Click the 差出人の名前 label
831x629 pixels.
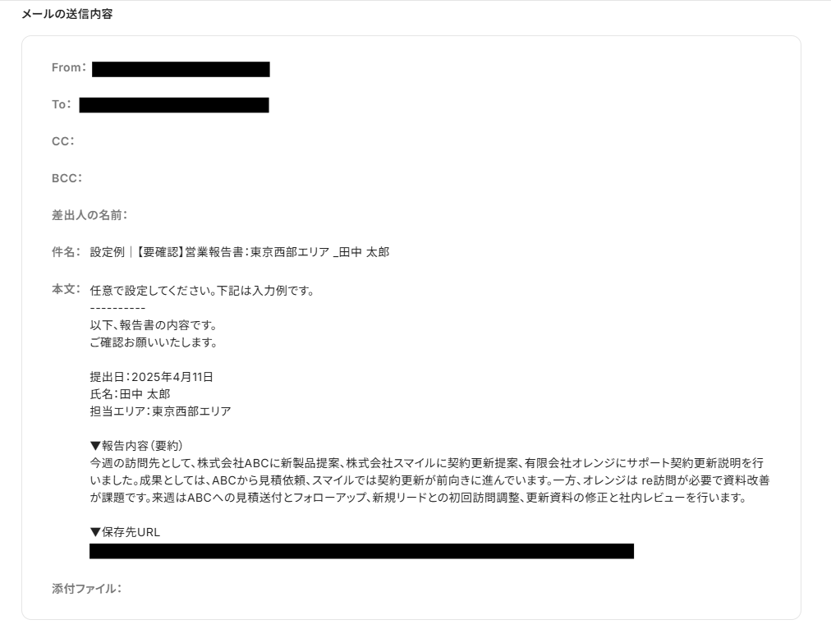coord(90,215)
